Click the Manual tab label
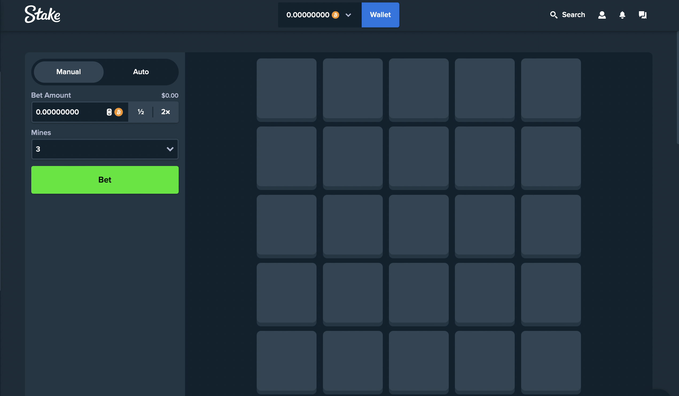Screen dimensions: 679x396 68,72
